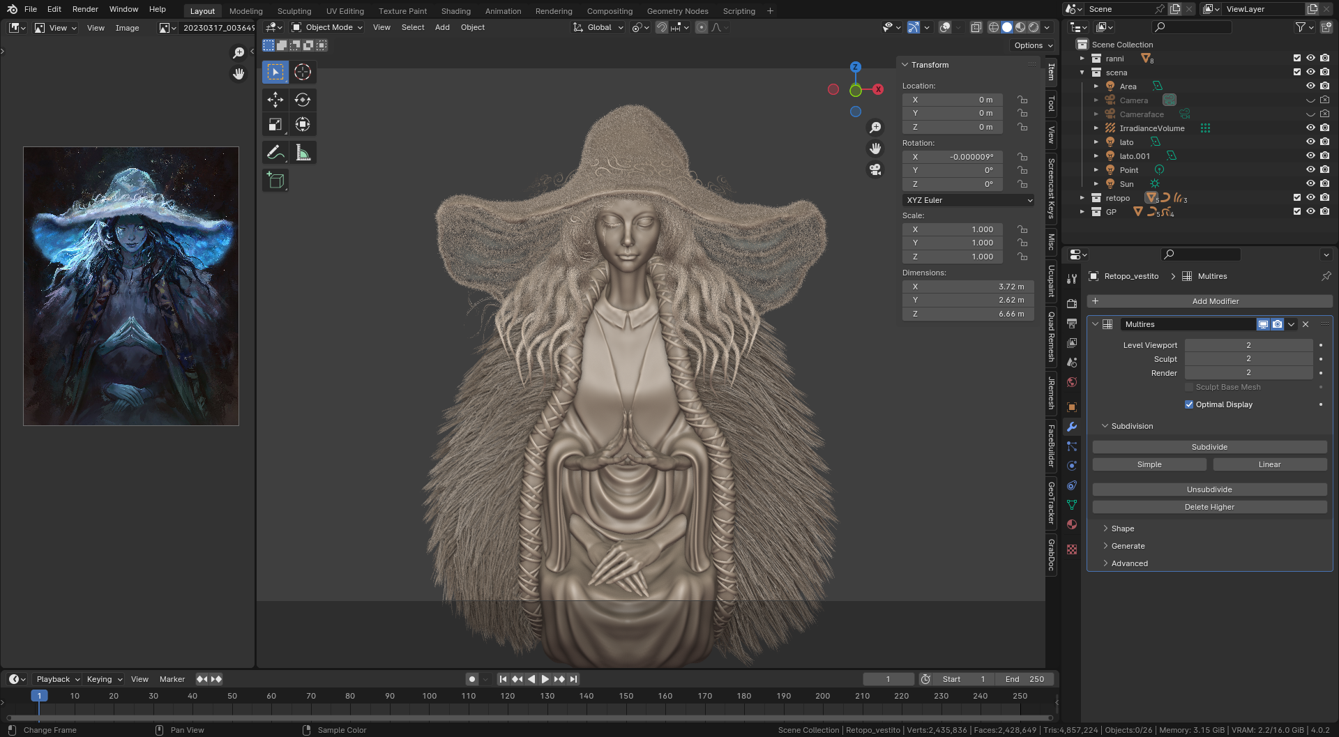Expand the Generate subpanel
This screenshot has width=1339, height=737.
(x=1128, y=546)
